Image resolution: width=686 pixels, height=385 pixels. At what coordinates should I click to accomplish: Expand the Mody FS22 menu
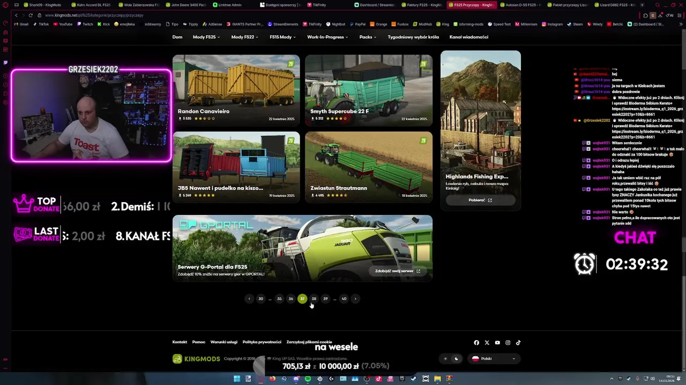pyautogui.click(x=244, y=37)
